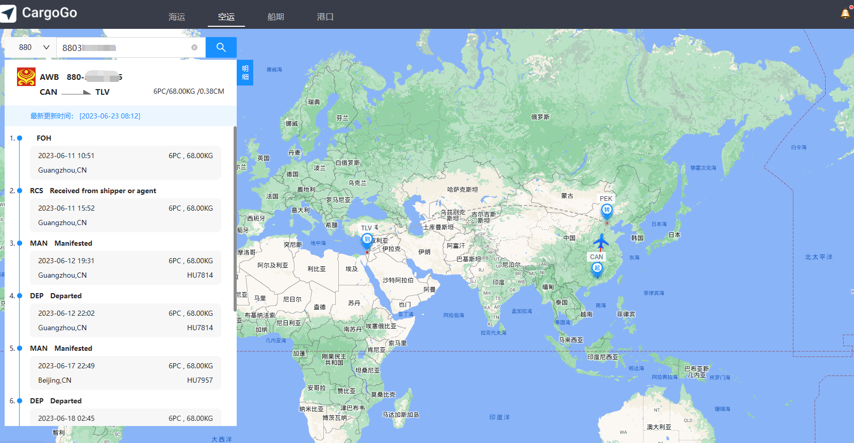Click the step 6 DEP Departed heading

[x=56, y=401]
